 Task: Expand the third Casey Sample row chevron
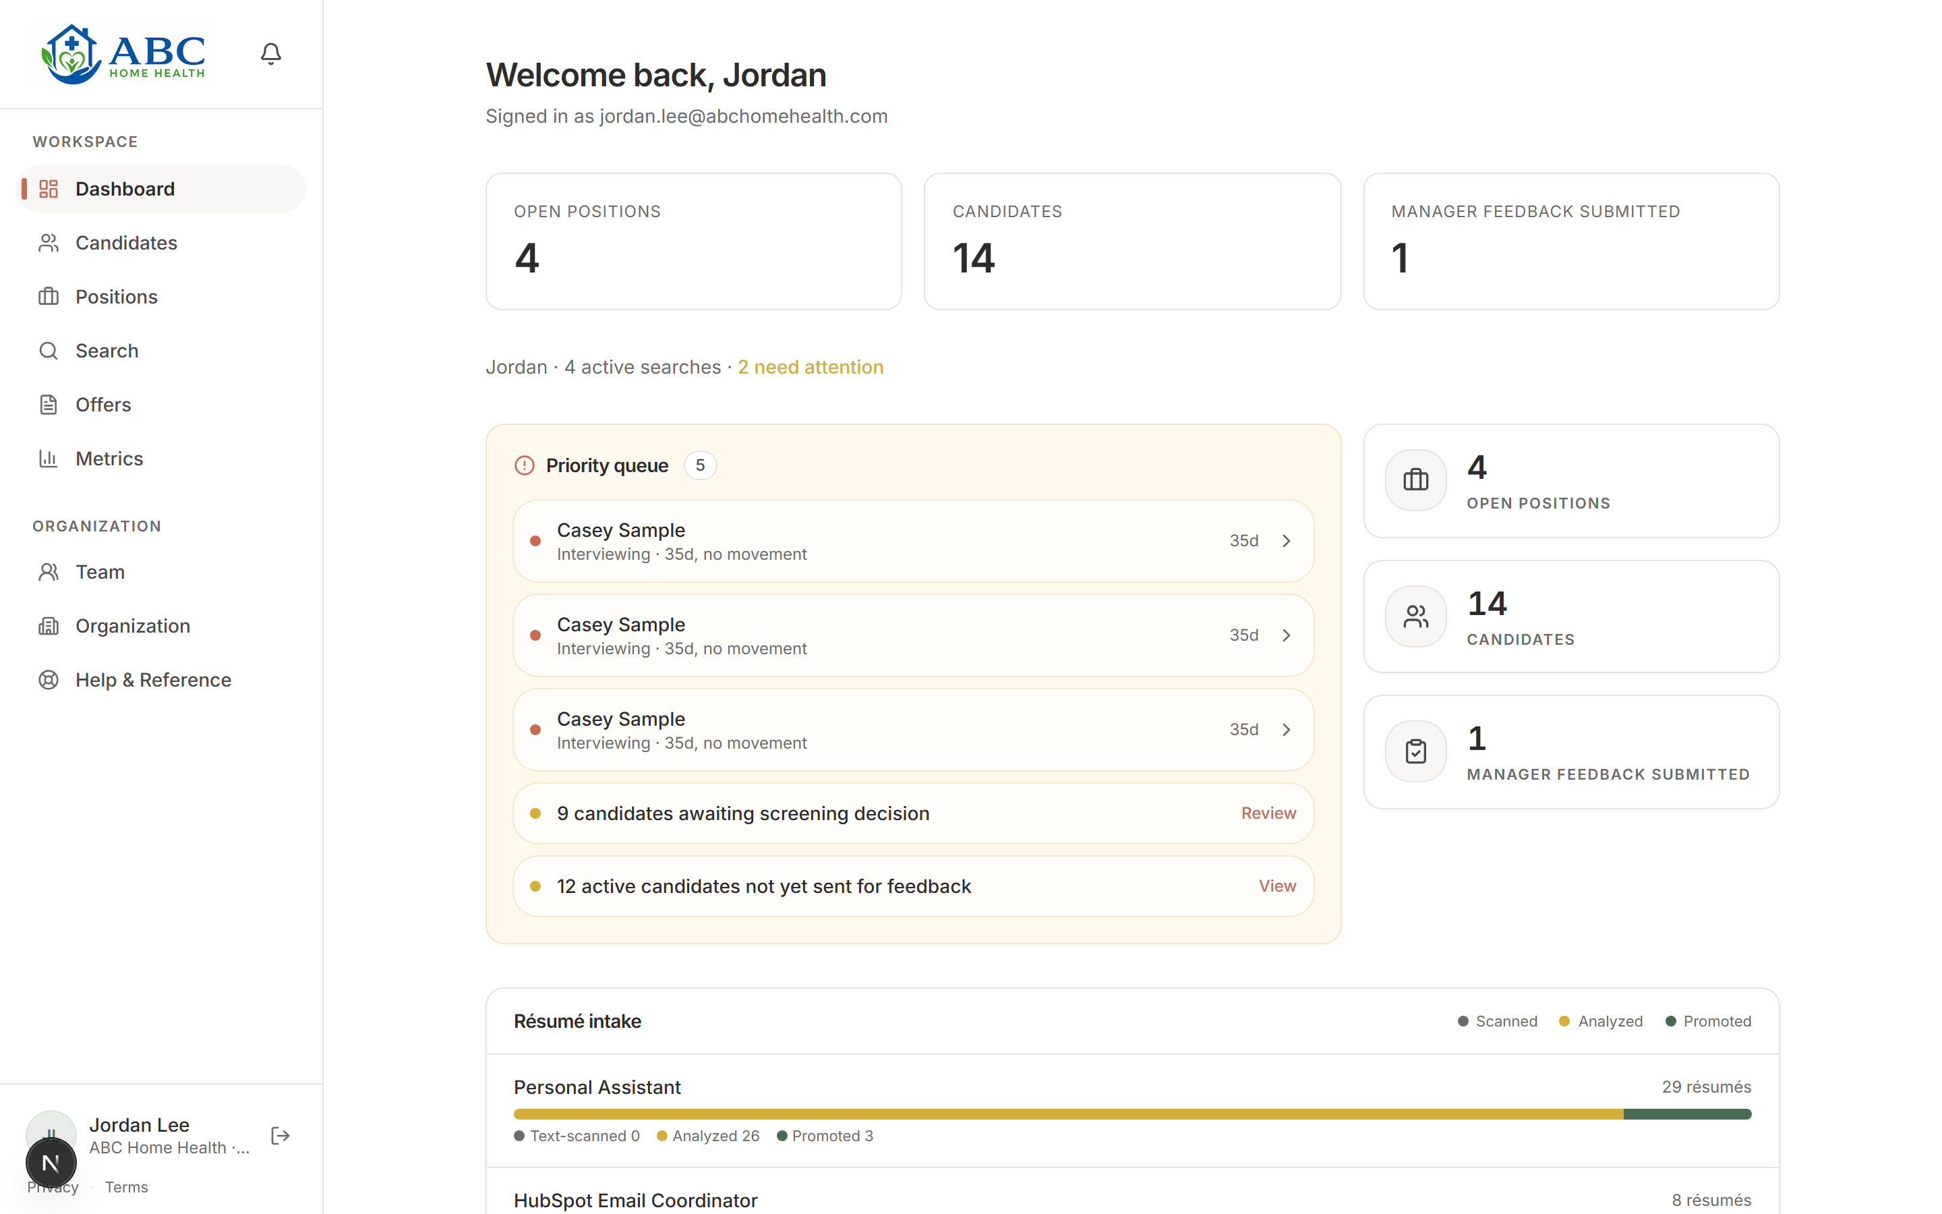(1287, 730)
